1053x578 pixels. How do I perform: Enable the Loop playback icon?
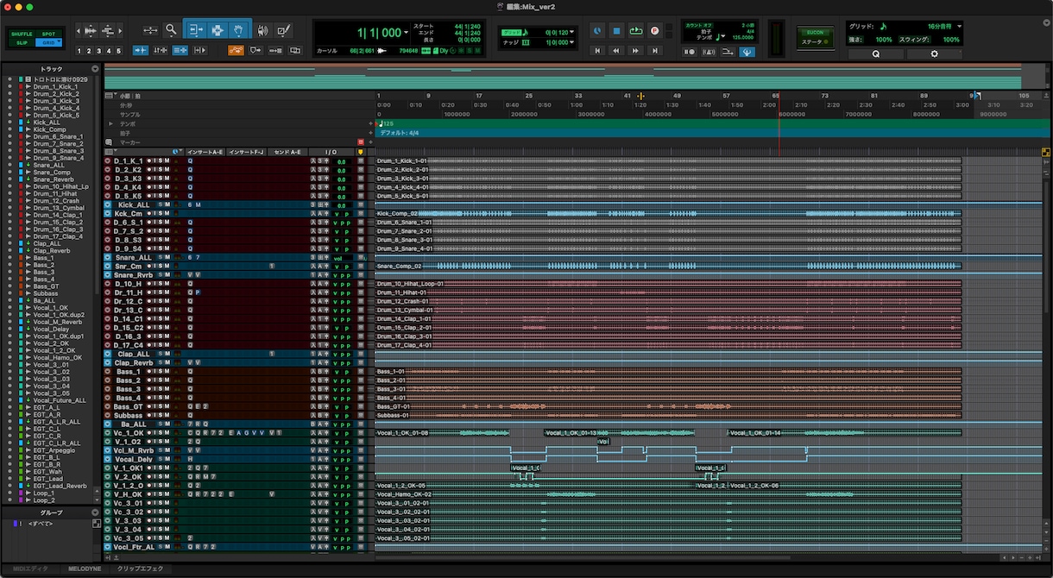(636, 31)
